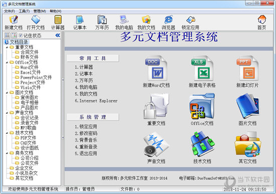Select the 合同文件 folder in tree
Viewport: 276px width, 194px height.
pyautogui.click(x=27, y=52)
